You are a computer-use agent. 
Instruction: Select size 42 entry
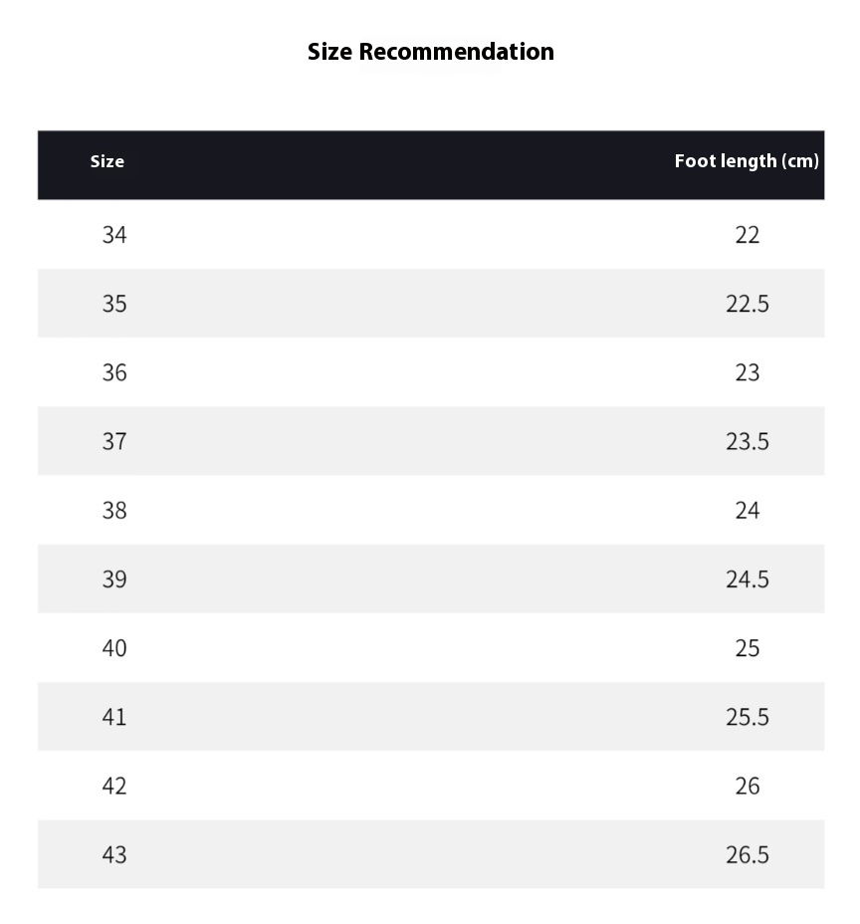114,787
